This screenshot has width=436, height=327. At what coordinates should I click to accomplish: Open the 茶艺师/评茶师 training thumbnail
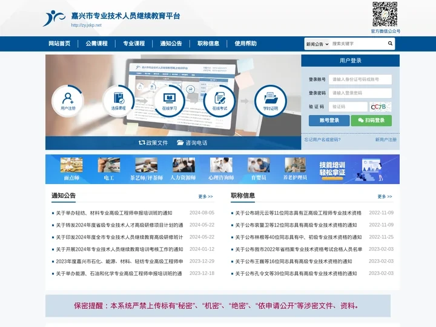click(x=147, y=165)
